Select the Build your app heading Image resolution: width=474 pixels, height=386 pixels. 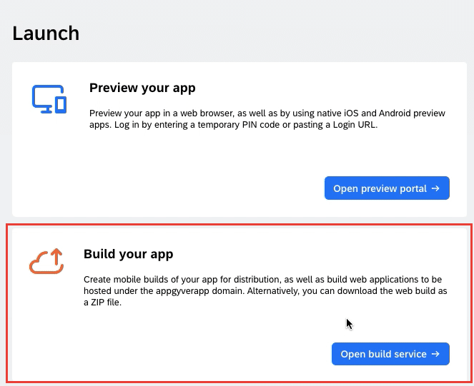pyautogui.click(x=129, y=254)
